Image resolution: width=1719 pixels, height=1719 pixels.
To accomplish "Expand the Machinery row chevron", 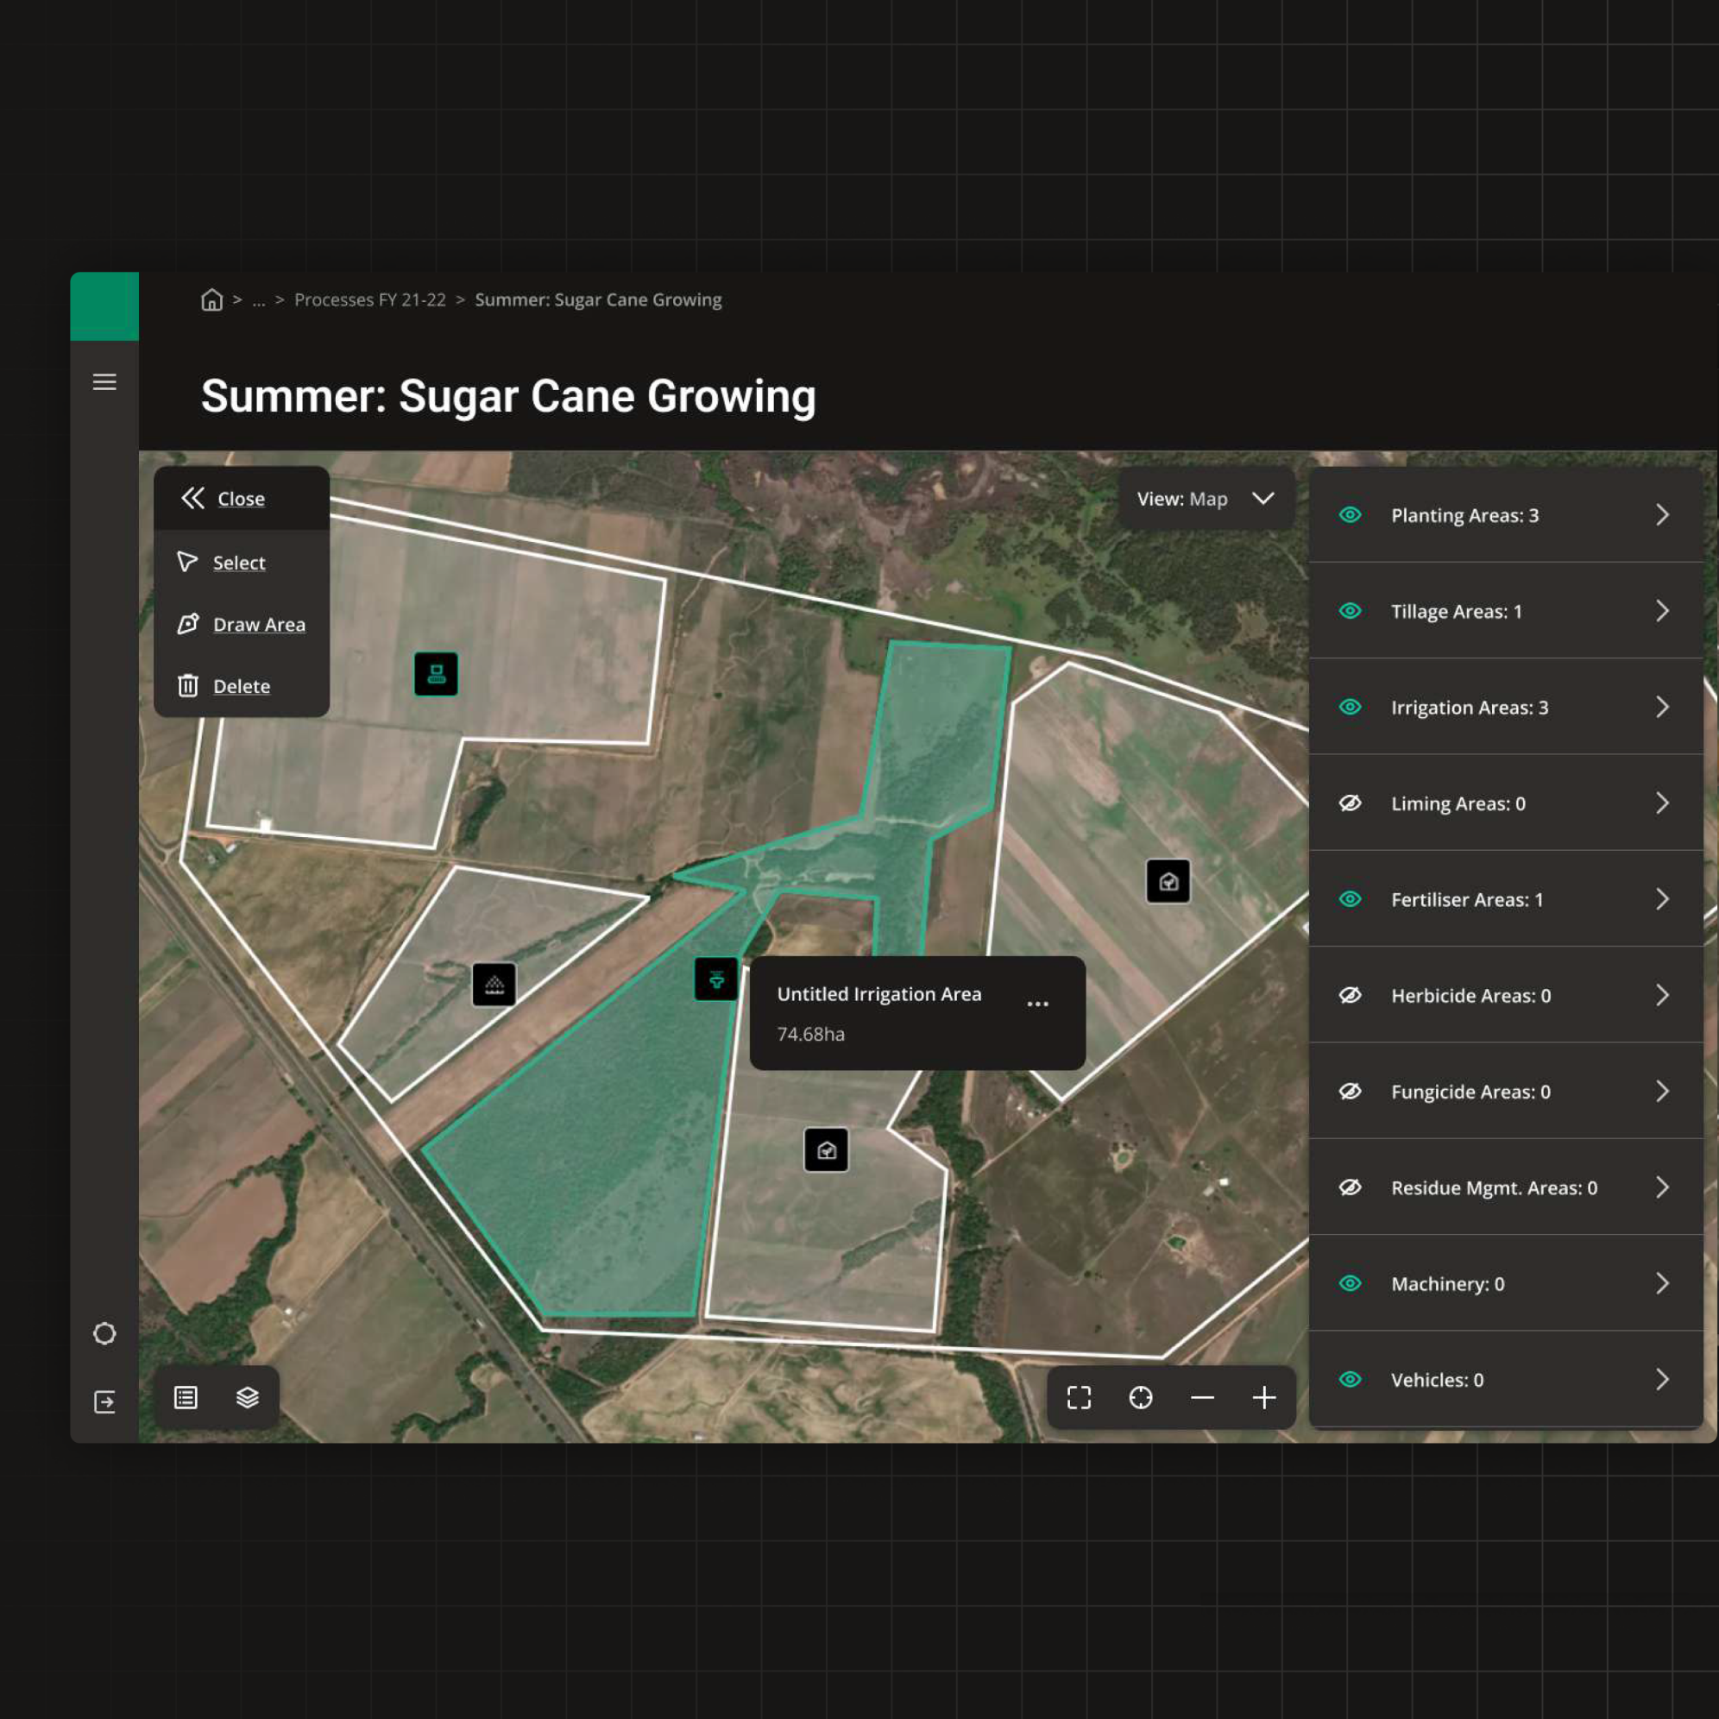I will [x=1661, y=1283].
